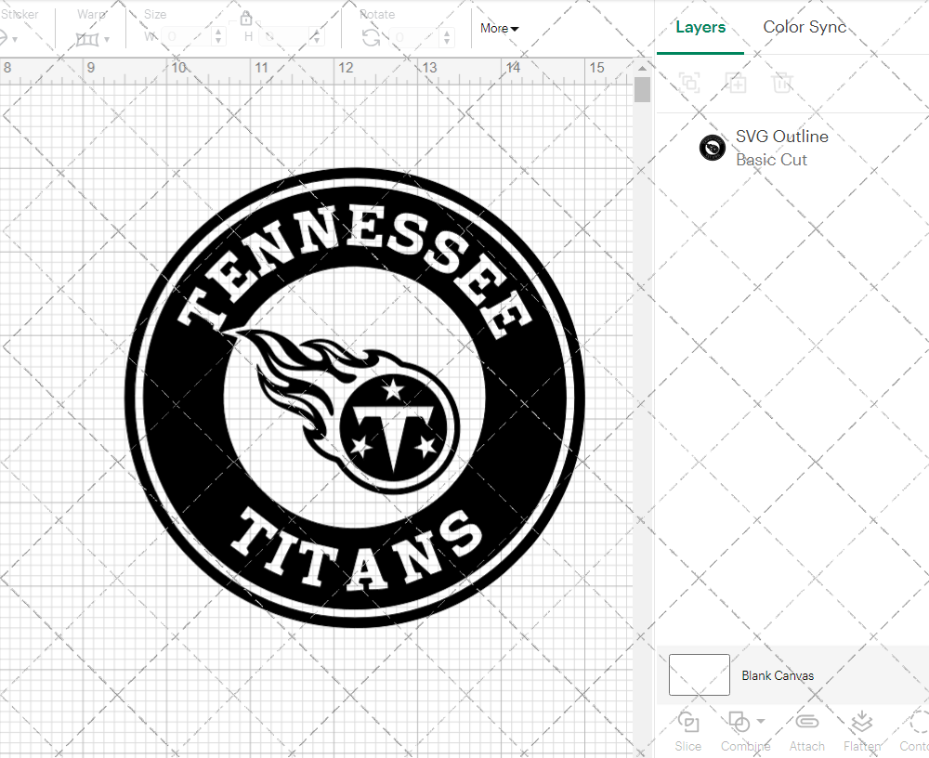Screen dimensions: 929x758
Task: Click the Sticker label
Action: (x=20, y=14)
